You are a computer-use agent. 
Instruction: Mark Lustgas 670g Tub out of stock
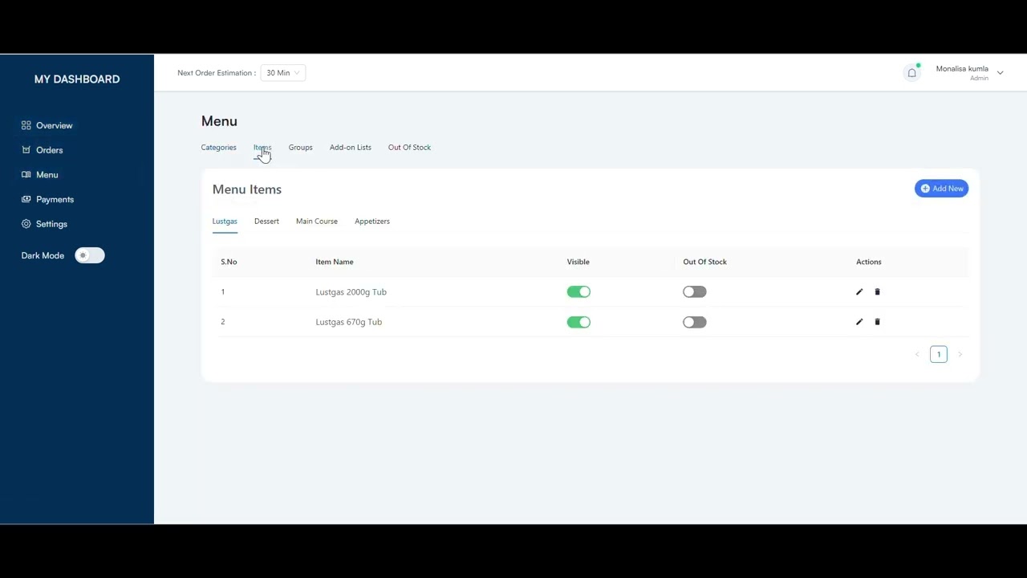[695, 322]
